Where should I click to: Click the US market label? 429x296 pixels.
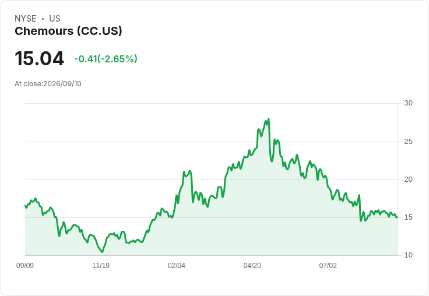click(x=55, y=19)
